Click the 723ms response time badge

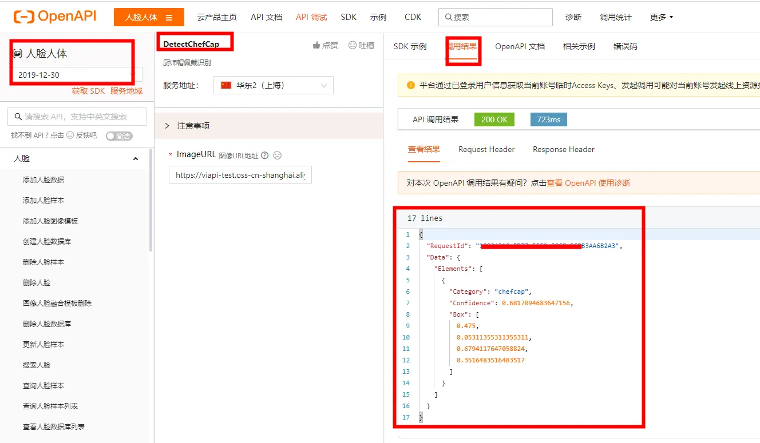[x=548, y=119]
